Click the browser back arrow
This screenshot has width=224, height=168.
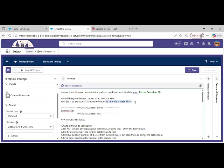pyautogui.click(x=3, y=36)
